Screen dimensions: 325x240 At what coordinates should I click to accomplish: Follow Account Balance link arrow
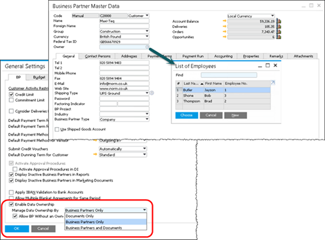pyautogui.click(x=224, y=21)
